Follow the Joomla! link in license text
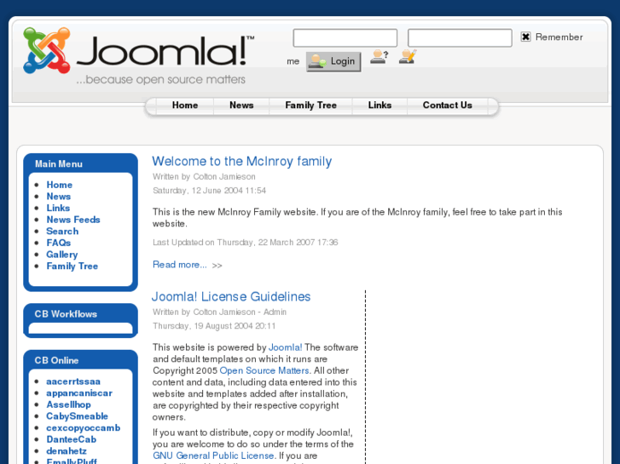Viewport: 620px width, 464px height. point(285,347)
